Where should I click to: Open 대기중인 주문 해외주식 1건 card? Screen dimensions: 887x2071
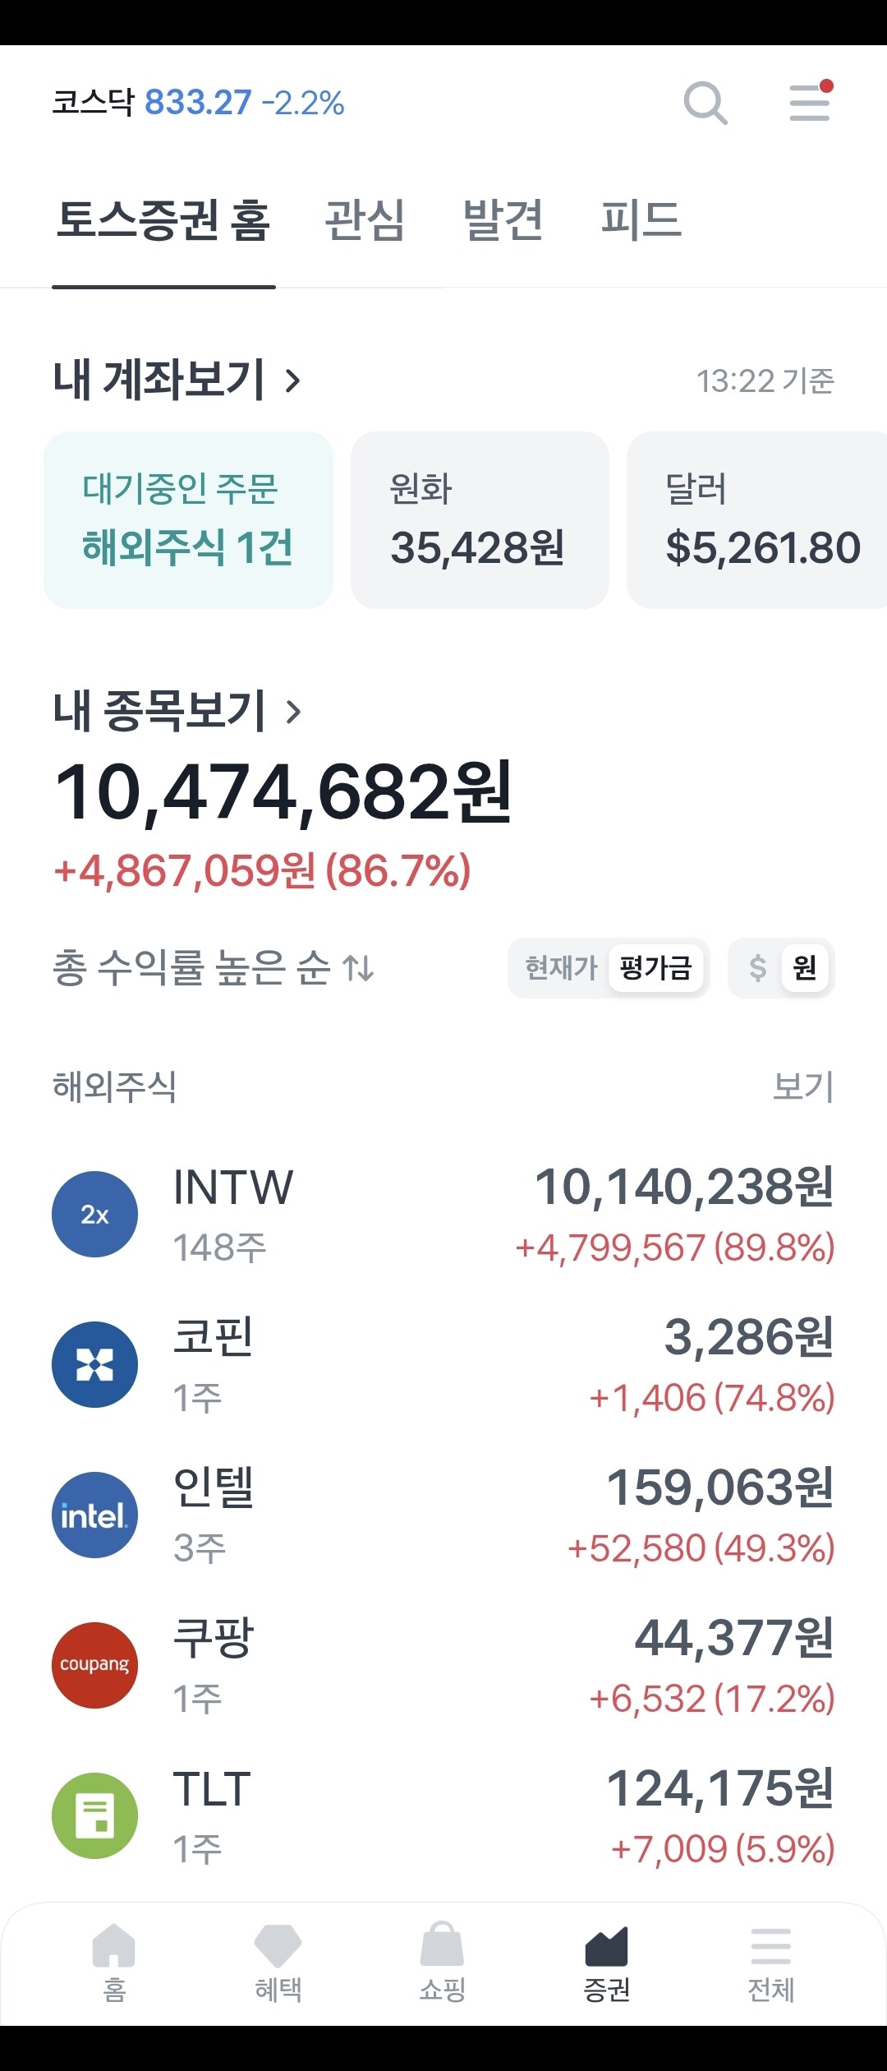188,520
